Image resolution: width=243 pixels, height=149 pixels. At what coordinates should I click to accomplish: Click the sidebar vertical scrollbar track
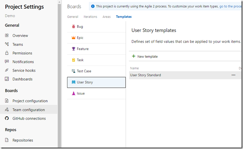60,75
